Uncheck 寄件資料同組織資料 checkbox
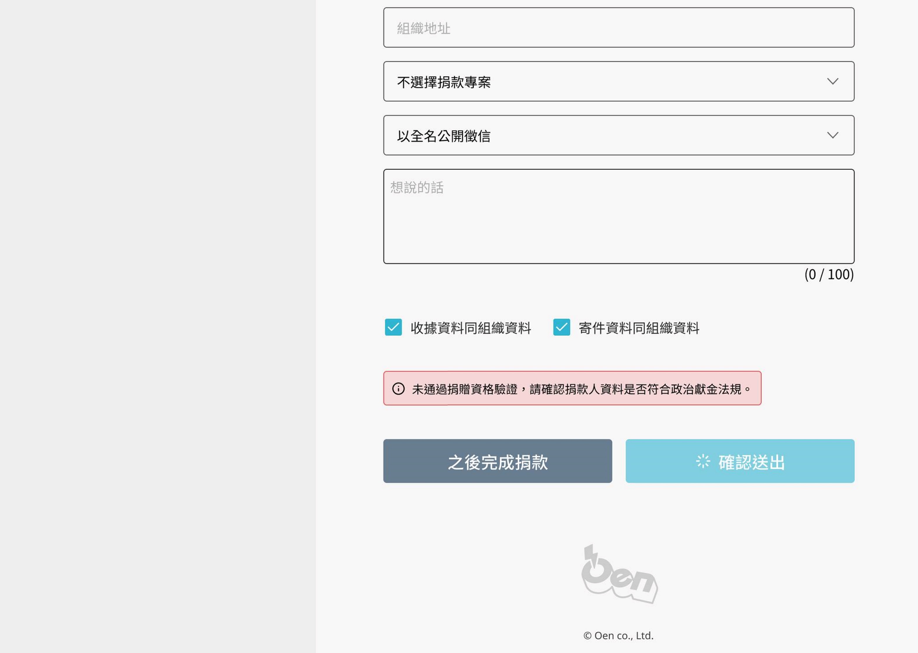 pyautogui.click(x=561, y=327)
